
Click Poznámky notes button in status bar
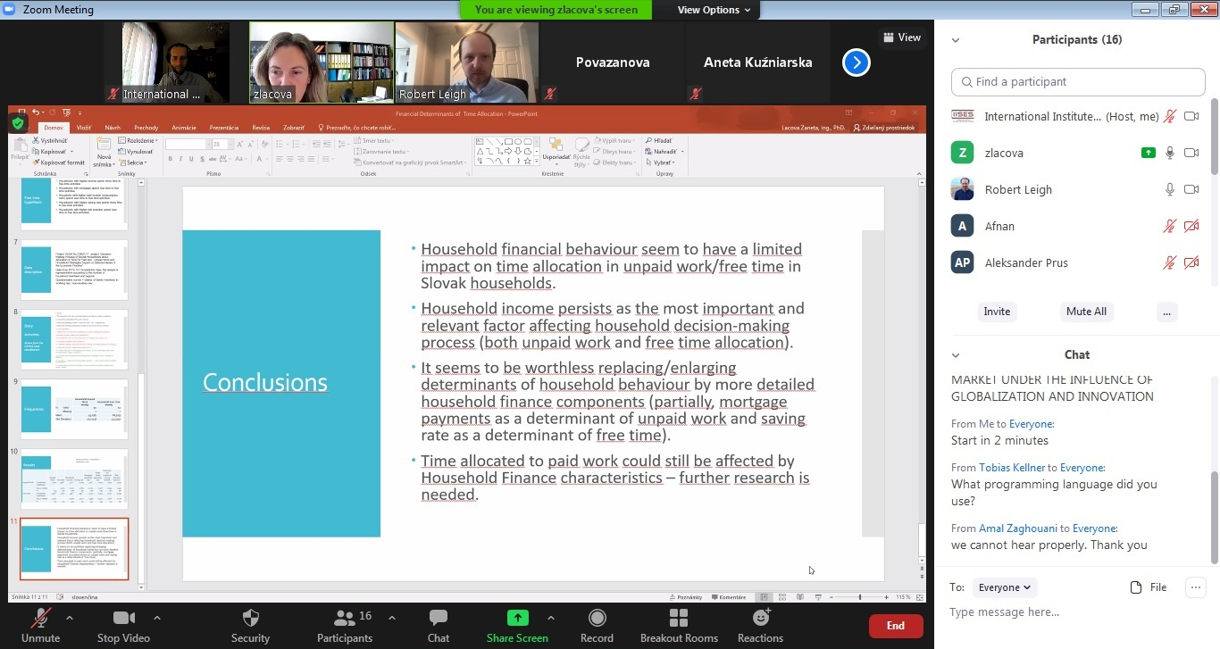click(684, 596)
